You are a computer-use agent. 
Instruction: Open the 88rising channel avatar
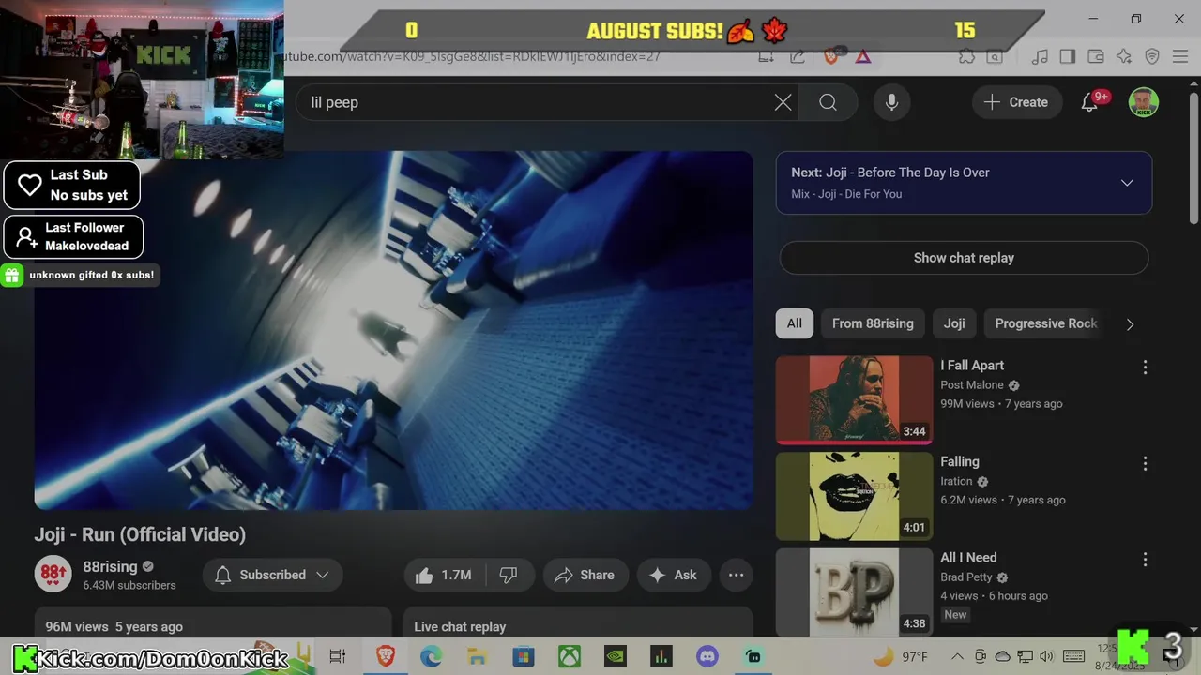[53, 575]
